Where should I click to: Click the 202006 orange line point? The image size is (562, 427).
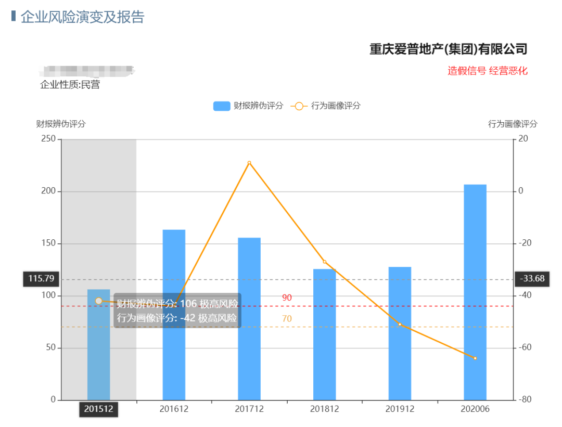475,358
